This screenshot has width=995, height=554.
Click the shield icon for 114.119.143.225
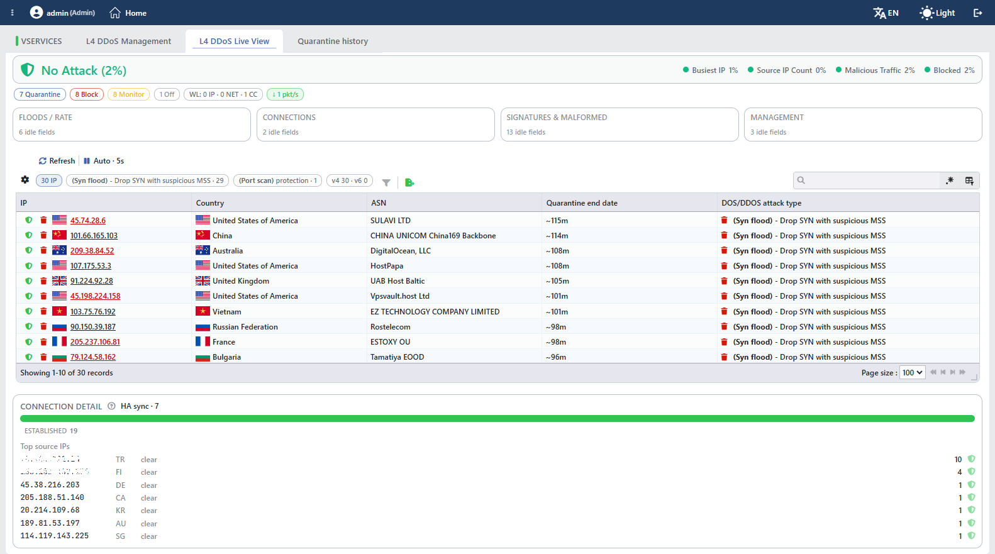tap(971, 536)
